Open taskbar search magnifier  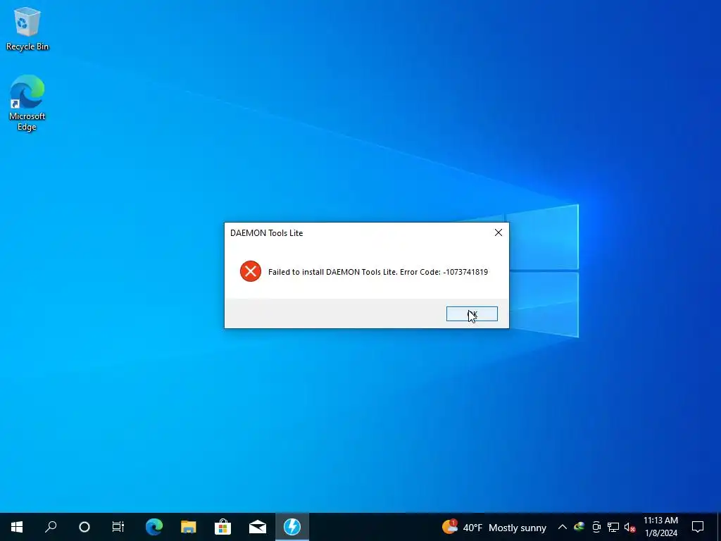(51, 527)
